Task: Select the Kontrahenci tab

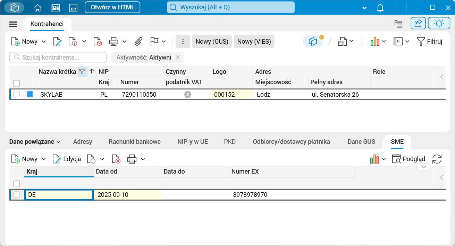Action: coord(47,24)
